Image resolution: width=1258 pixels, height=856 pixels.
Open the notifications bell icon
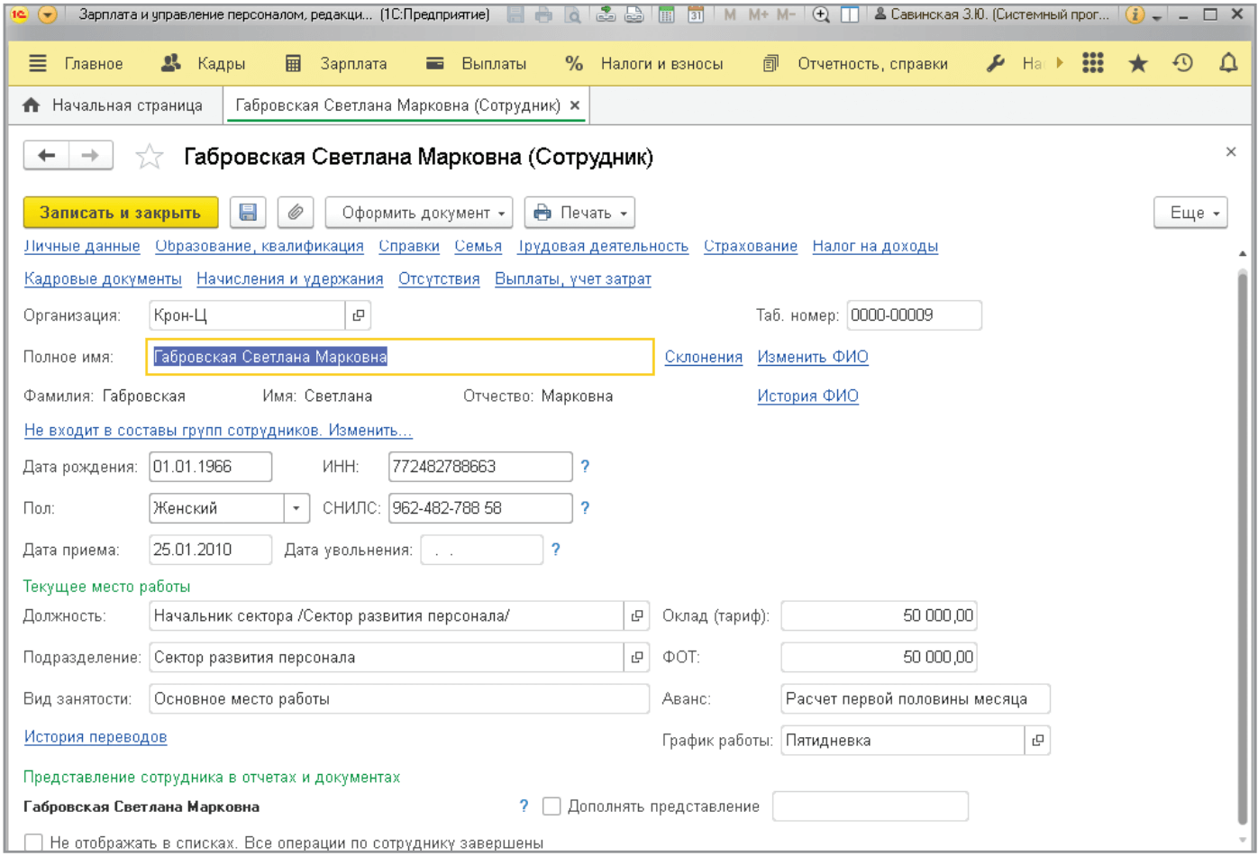coord(1228,63)
